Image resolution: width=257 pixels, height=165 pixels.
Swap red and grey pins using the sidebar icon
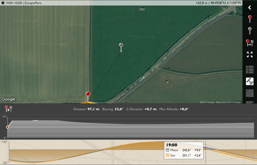[250, 43]
